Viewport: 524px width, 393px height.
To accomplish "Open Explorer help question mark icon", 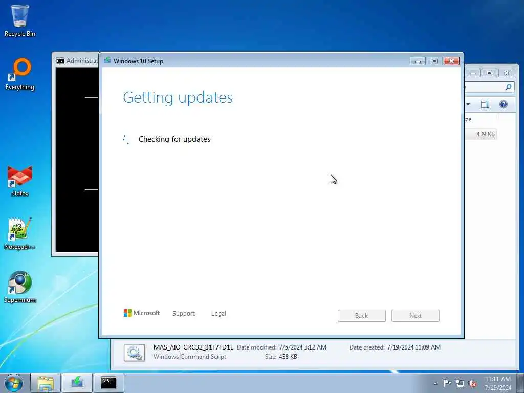I will [504, 104].
